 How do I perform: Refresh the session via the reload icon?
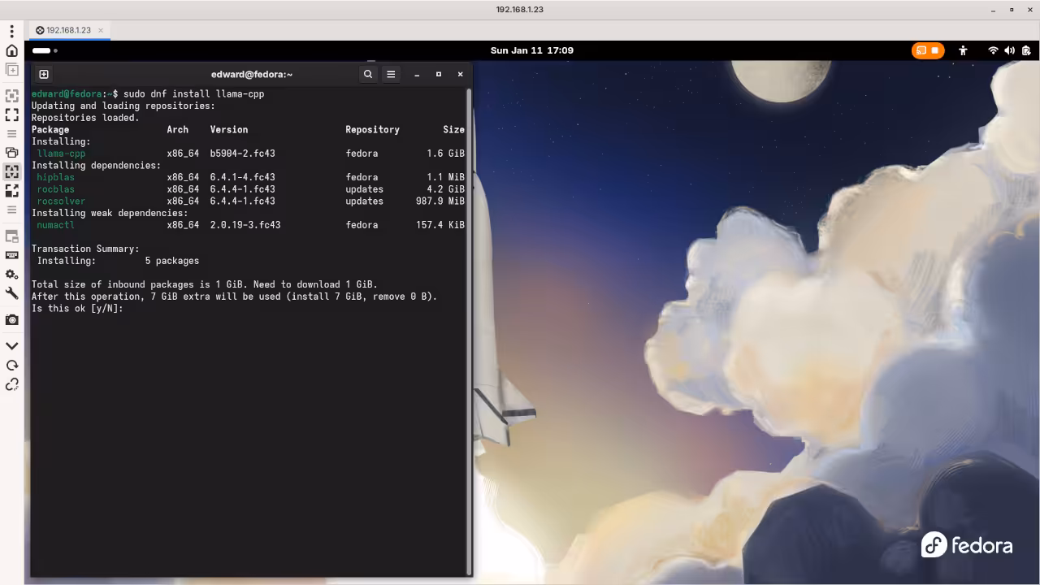click(x=11, y=365)
